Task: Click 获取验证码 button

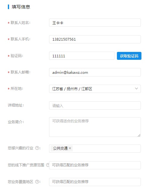Action: coord(129,56)
